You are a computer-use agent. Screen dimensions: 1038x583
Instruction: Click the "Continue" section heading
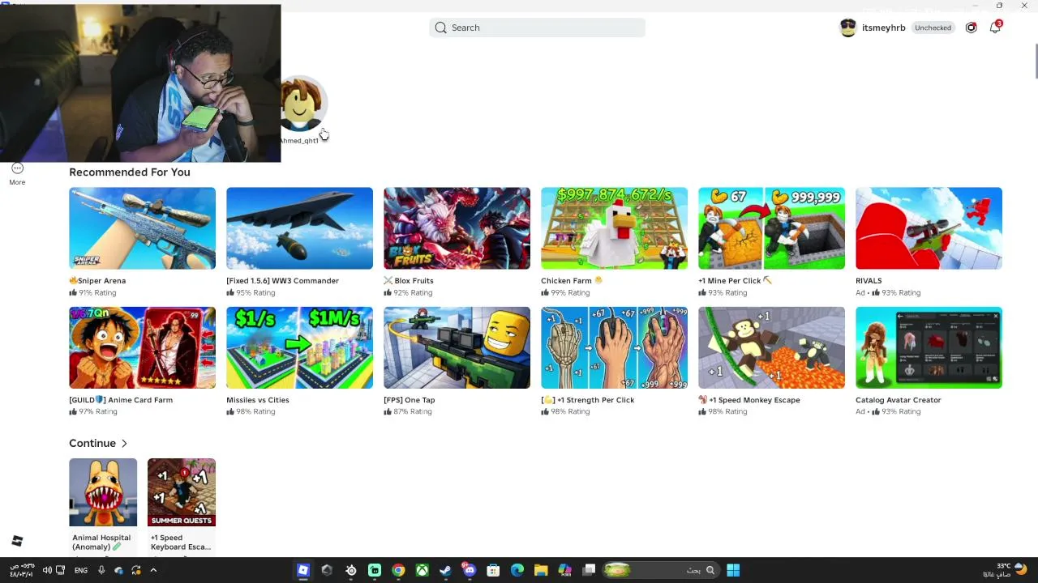tap(92, 444)
